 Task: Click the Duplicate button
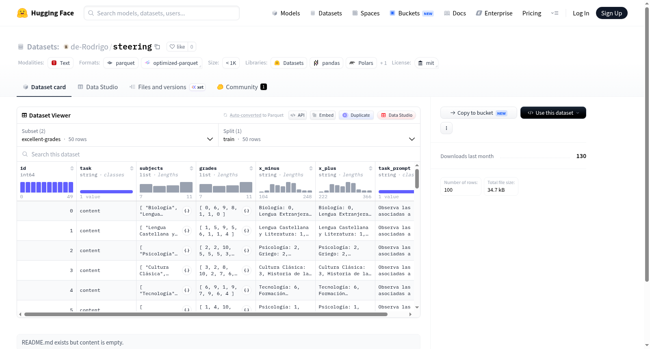click(x=356, y=115)
